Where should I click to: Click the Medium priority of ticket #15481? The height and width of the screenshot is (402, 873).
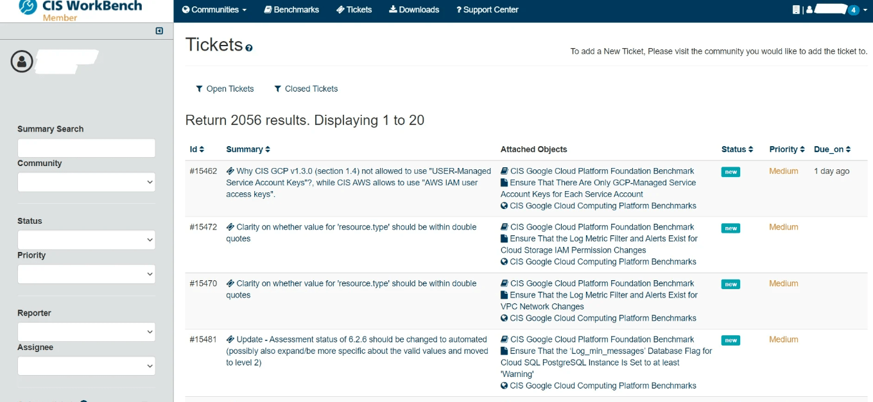[x=784, y=340]
